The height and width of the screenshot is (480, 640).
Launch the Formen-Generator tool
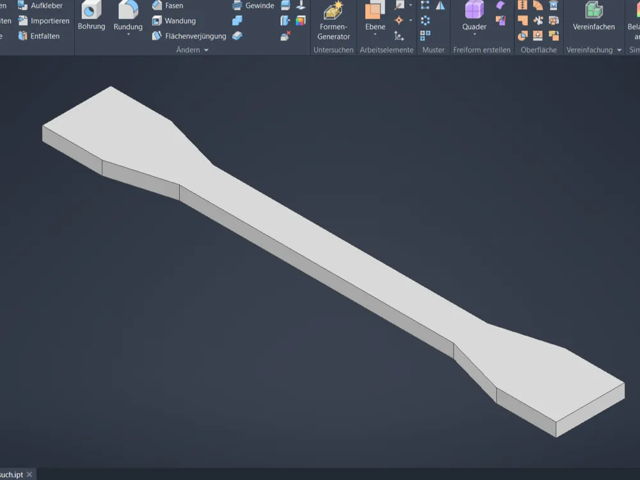[x=333, y=20]
